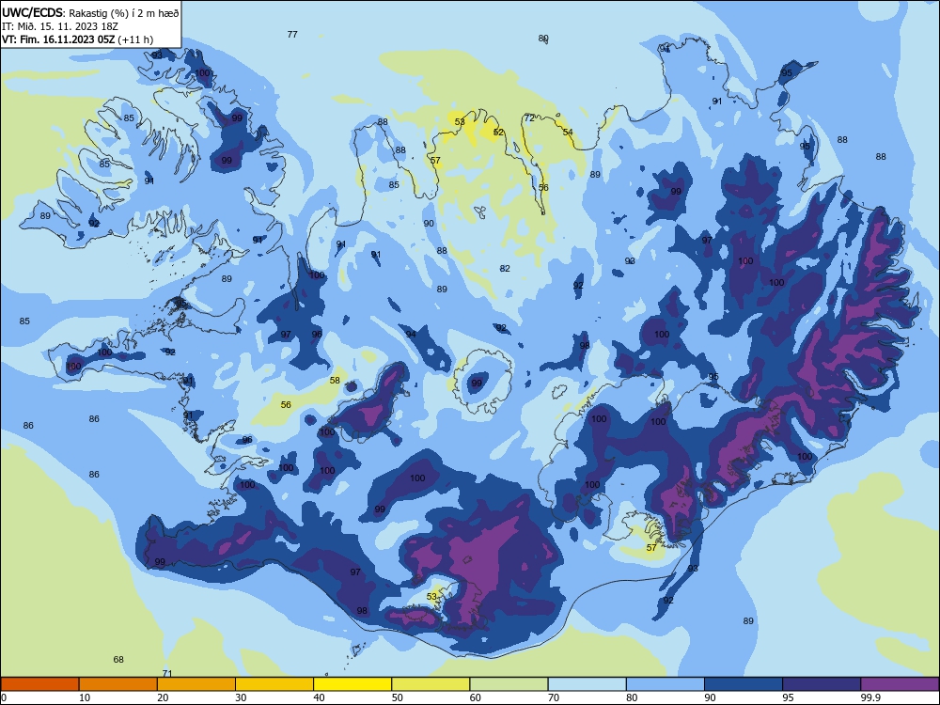The image size is (940, 705).
Task: Click the '60' legend tick label
Action: pyautogui.click(x=476, y=697)
